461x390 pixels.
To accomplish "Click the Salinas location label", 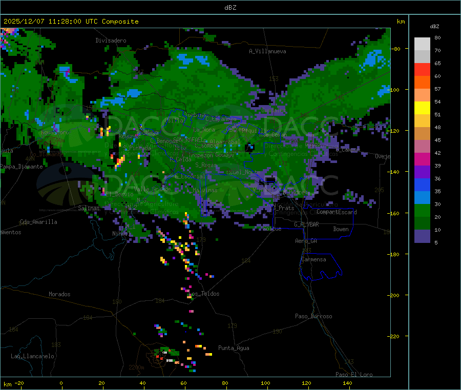I will [89, 208].
